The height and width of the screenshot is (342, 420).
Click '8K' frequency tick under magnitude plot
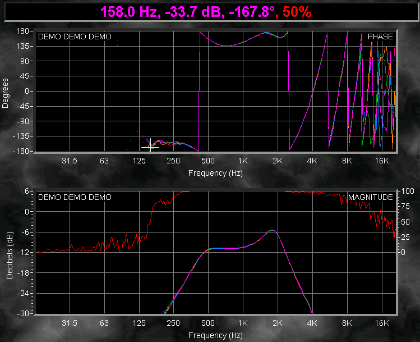[x=347, y=323]
